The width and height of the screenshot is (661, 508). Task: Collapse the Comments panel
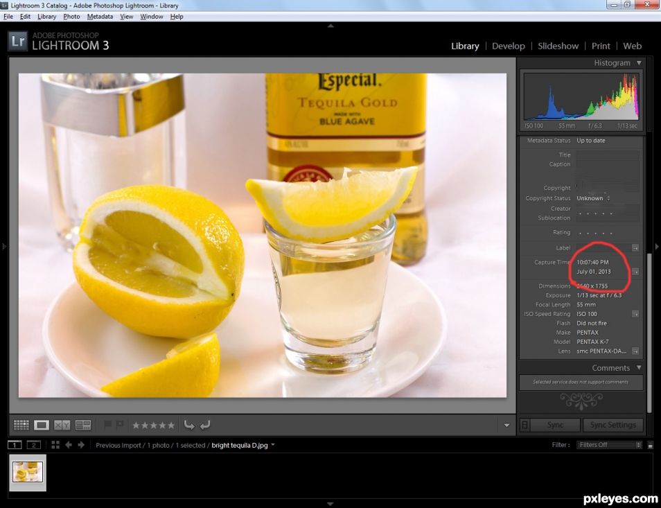[639, 367]
